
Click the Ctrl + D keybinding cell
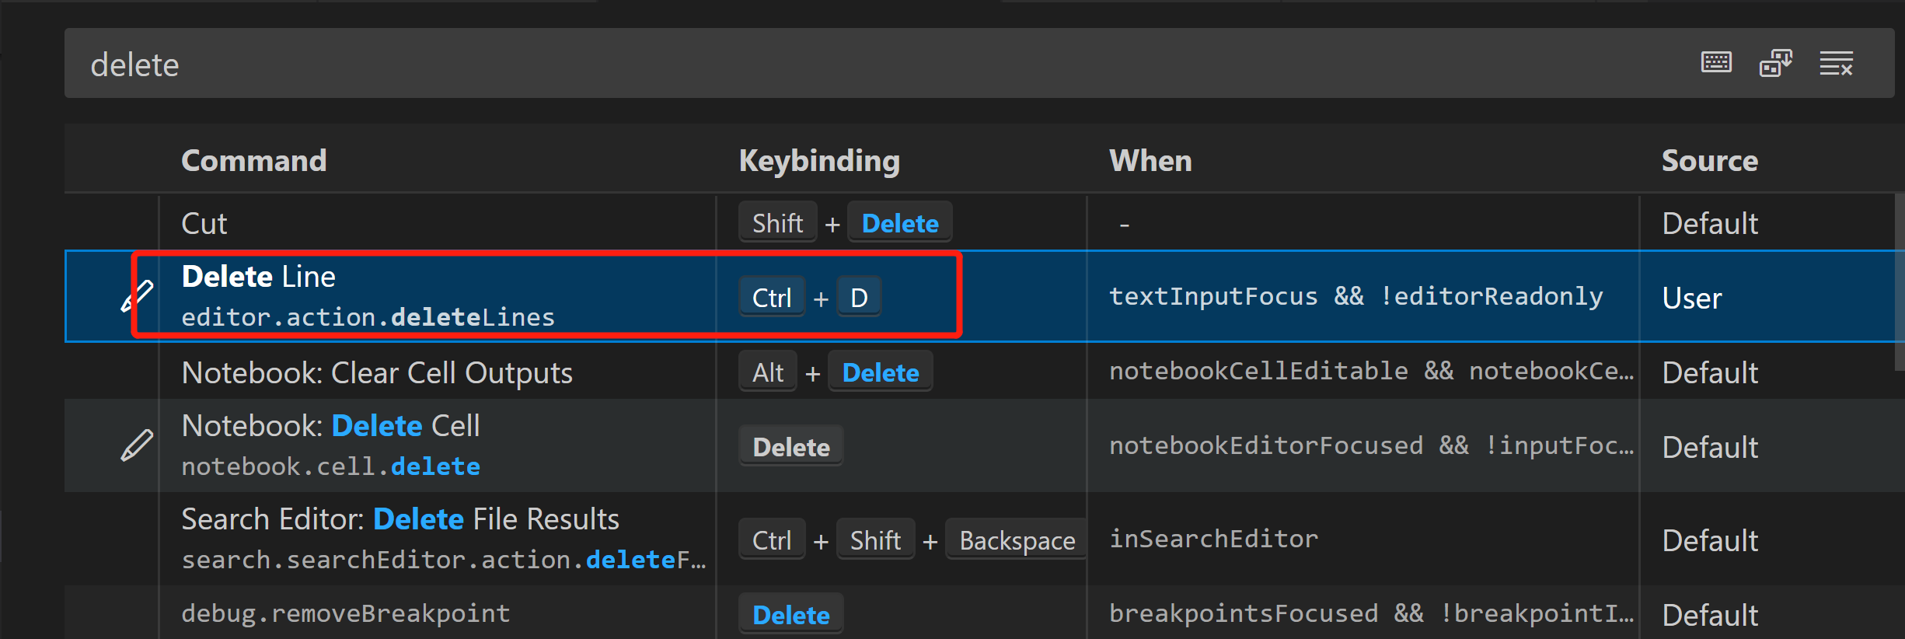tap(809, 298)
